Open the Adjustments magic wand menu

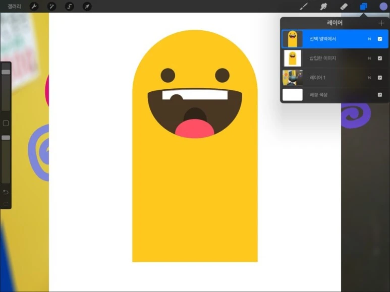click(x=51, y=7)
